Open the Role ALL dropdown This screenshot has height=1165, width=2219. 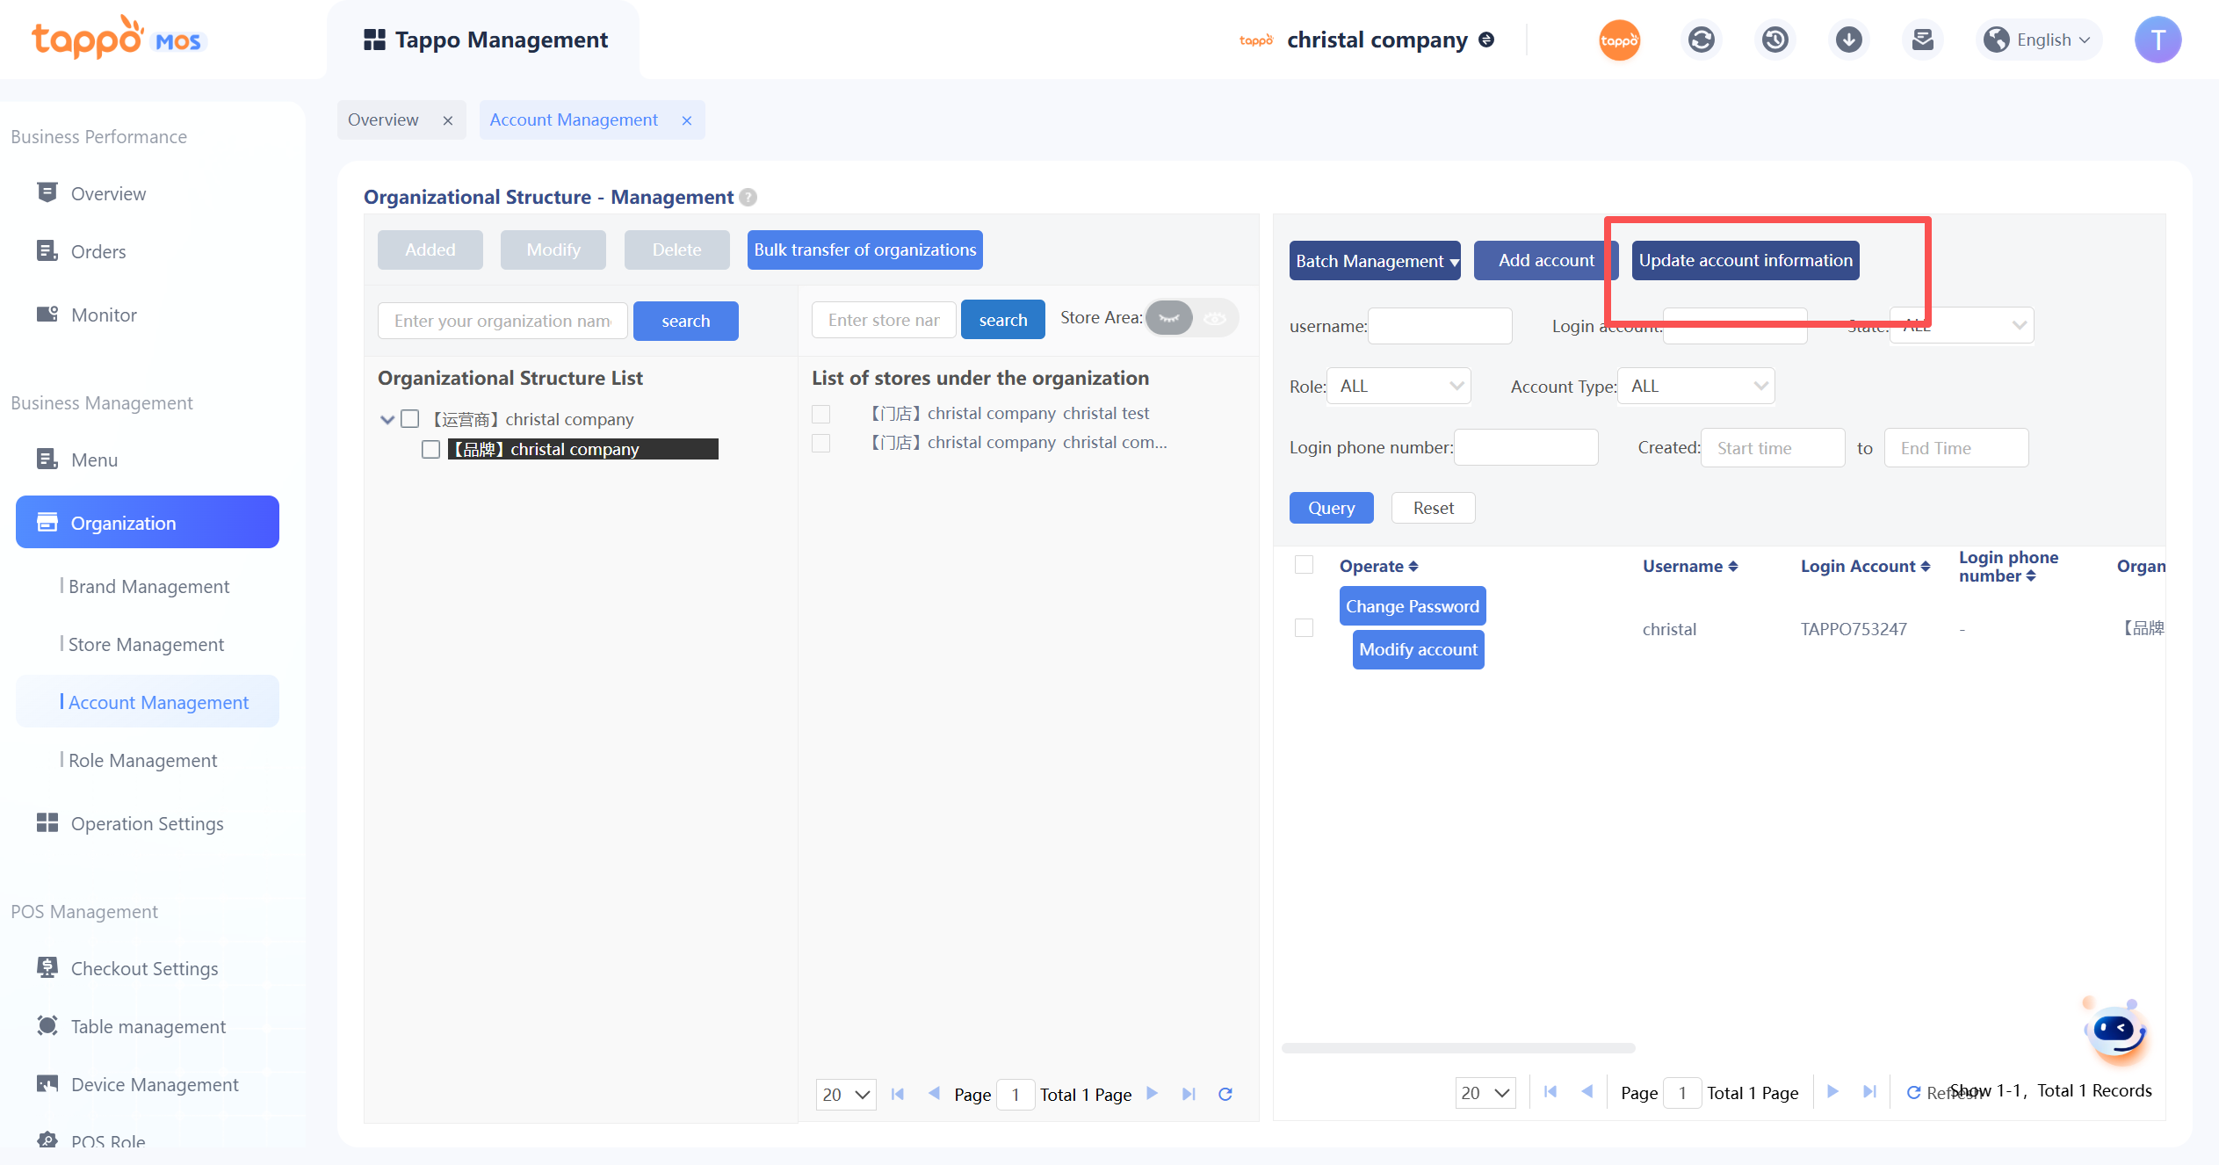[1399, 386]
